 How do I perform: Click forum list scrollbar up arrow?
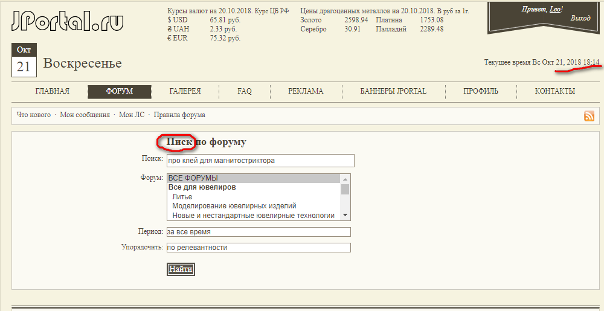pyautogui.click(x=345, y=179)
